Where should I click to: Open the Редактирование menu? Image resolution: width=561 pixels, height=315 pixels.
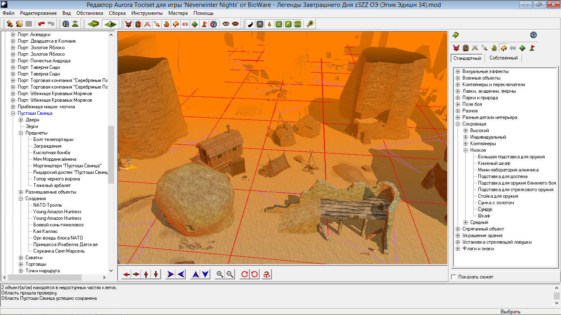click(x=39, y=13)
